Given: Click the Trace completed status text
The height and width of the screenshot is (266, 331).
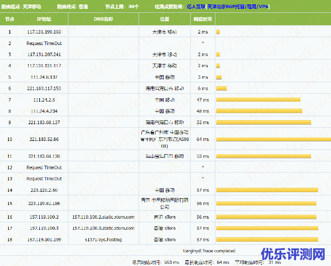Looking at the screenshot, I should [x=209, y=251].
